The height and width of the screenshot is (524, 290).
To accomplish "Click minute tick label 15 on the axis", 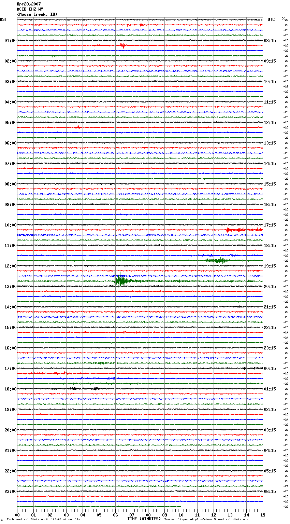I will pyautogui.click(x=263, y=514).
